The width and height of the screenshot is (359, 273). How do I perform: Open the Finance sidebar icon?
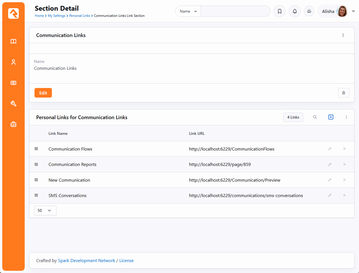coord(13,83)
